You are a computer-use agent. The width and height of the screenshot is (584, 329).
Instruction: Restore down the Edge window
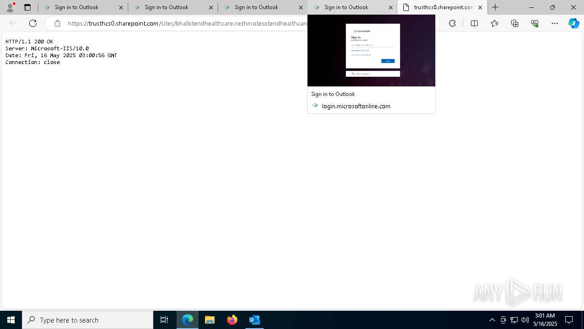(x=552, y=7)
